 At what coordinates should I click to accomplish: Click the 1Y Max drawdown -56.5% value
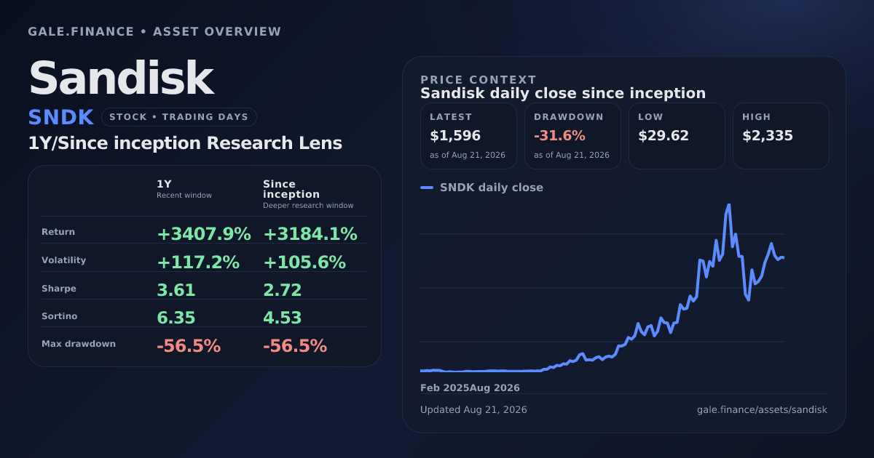tap(189, 346)
